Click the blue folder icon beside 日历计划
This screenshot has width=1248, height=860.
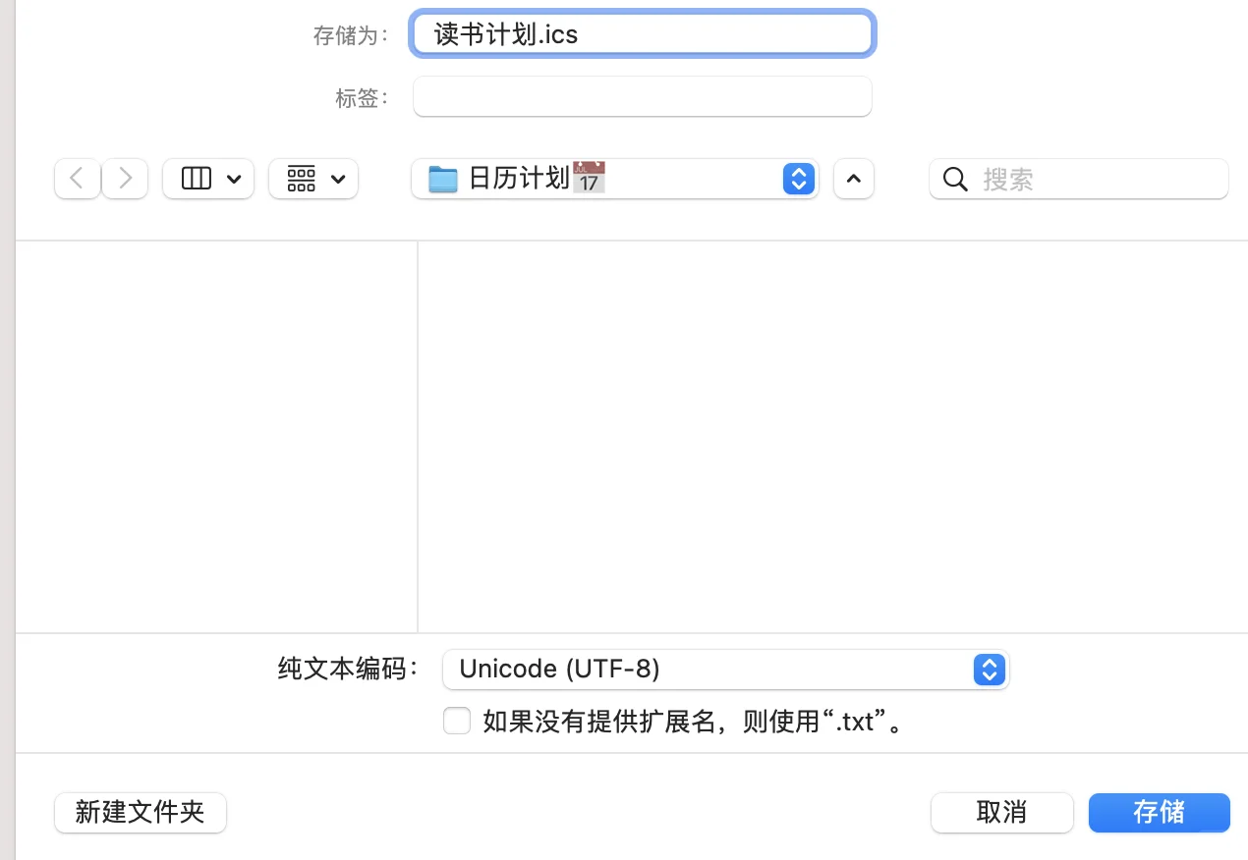pos(443,179)
